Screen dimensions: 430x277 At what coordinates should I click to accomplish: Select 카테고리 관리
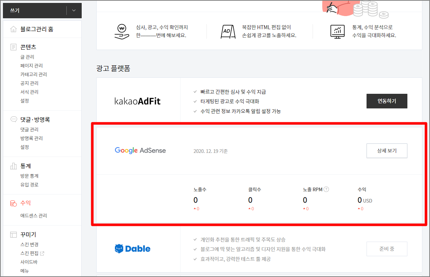click(x=34, y=74)
